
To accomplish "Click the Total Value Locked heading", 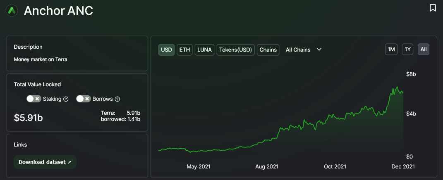I will click(x=37, y=84).
